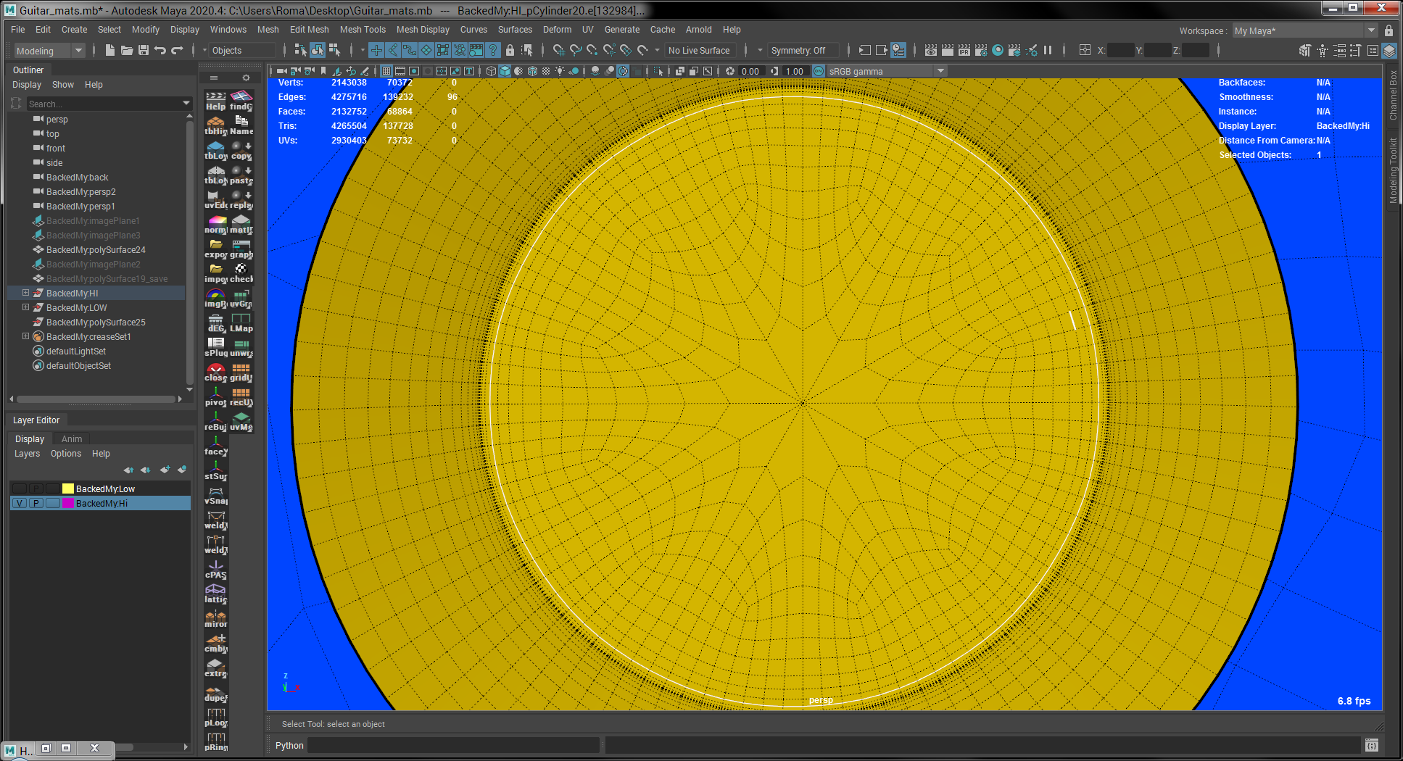Click the pivot shelf icon
The width and height of the screenshot is (1403, 761).
coord(216,396)
